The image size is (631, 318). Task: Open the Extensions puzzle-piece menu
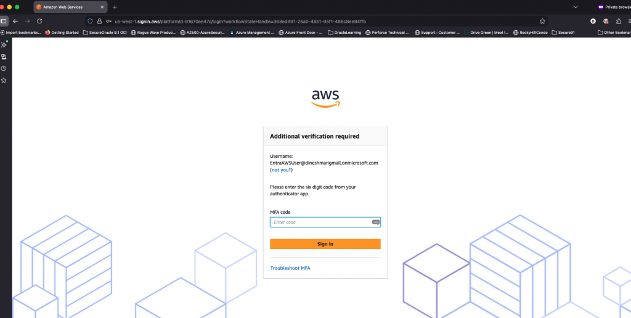(619, 21)
